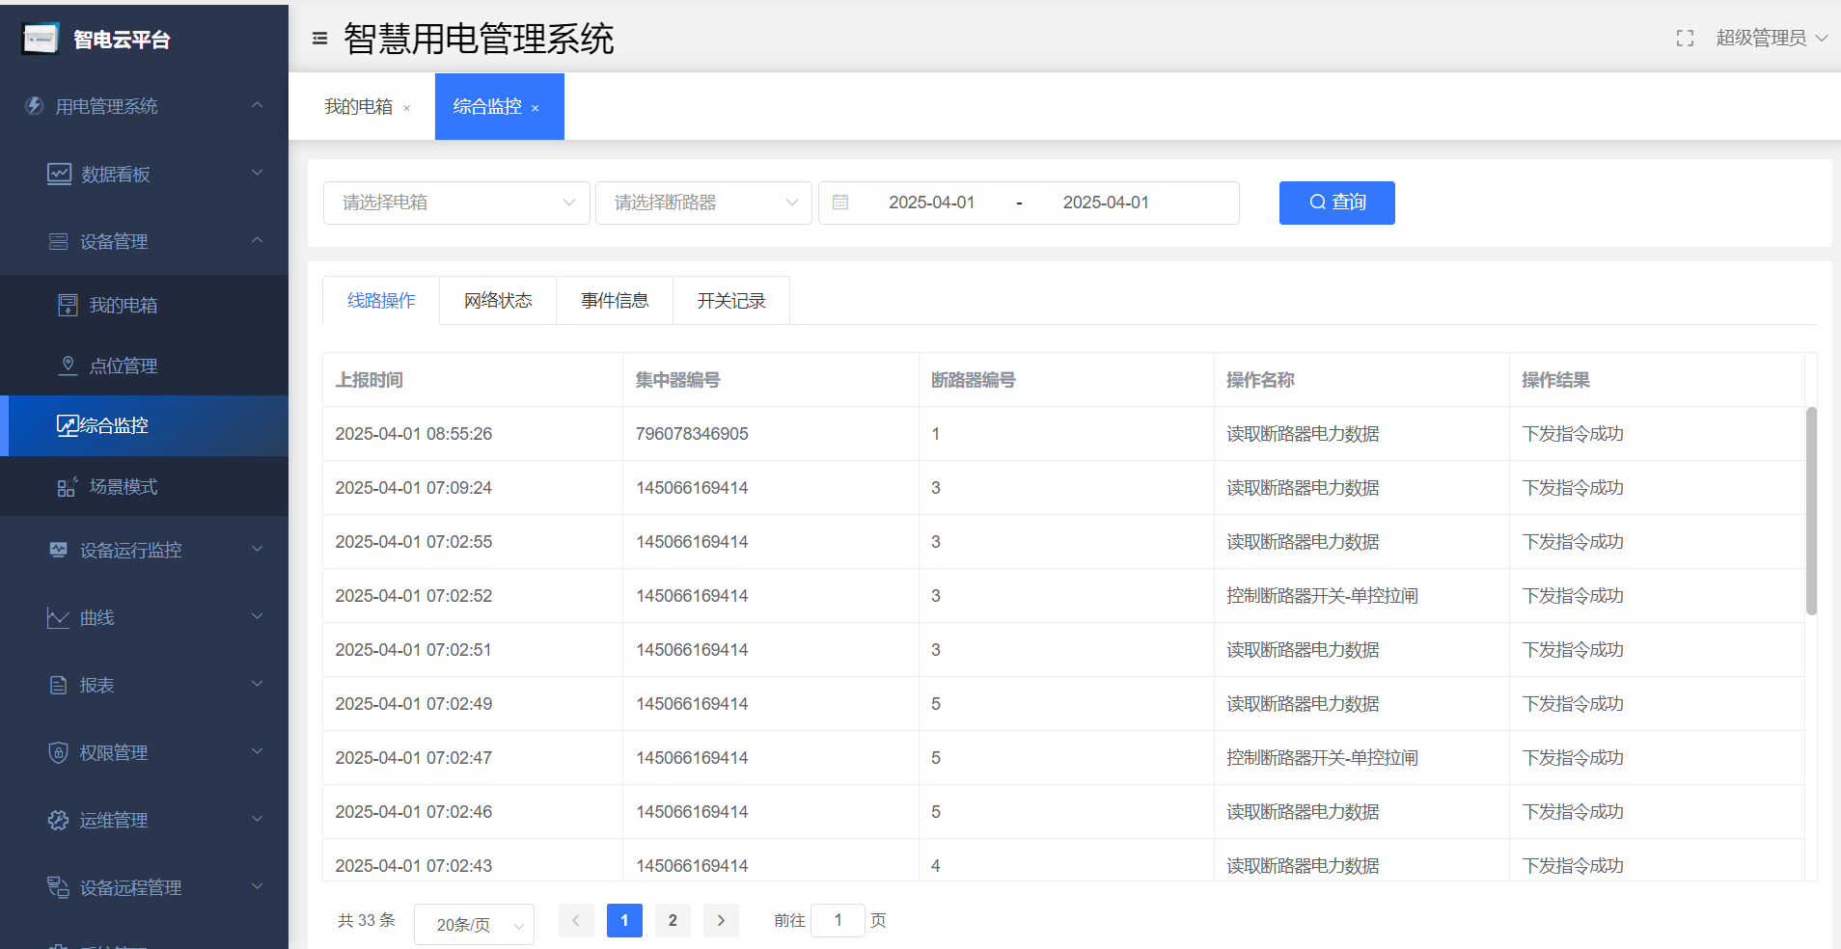Change the 20条/页 page size
The height and width of the screenshot is (949, 1841).
474,924
